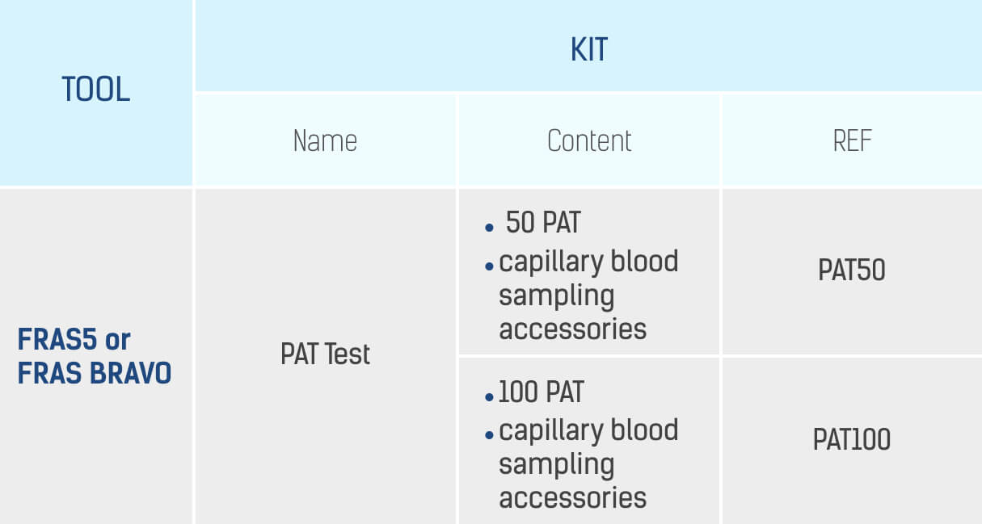Click the REF subheader
Screen dimensions: 982x524
point(852,141)
